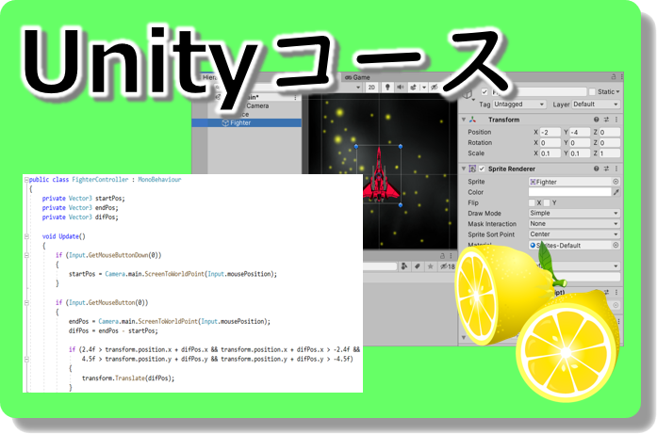Edit Scale Y field
Viewport: 657px width, 434px height.
(x=580, y=153)
